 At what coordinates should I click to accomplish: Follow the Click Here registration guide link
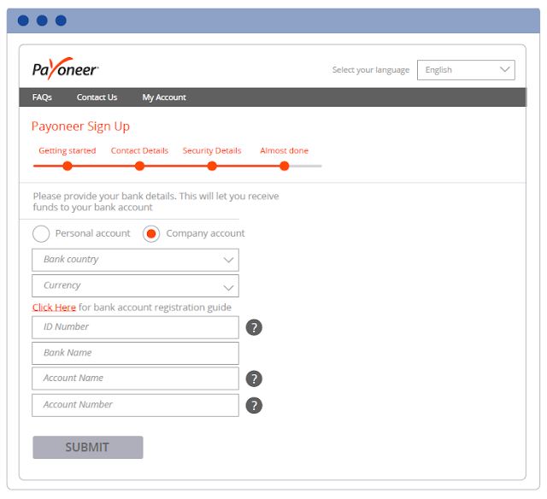tap(54, 308)
